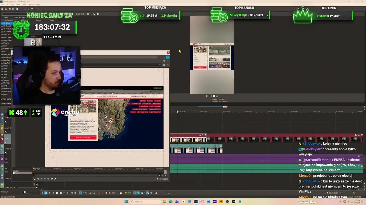This screenshot has width=366, height=205.
Task: Click the first keyframe button in Pan/Crop
Action: pos(38,179)
